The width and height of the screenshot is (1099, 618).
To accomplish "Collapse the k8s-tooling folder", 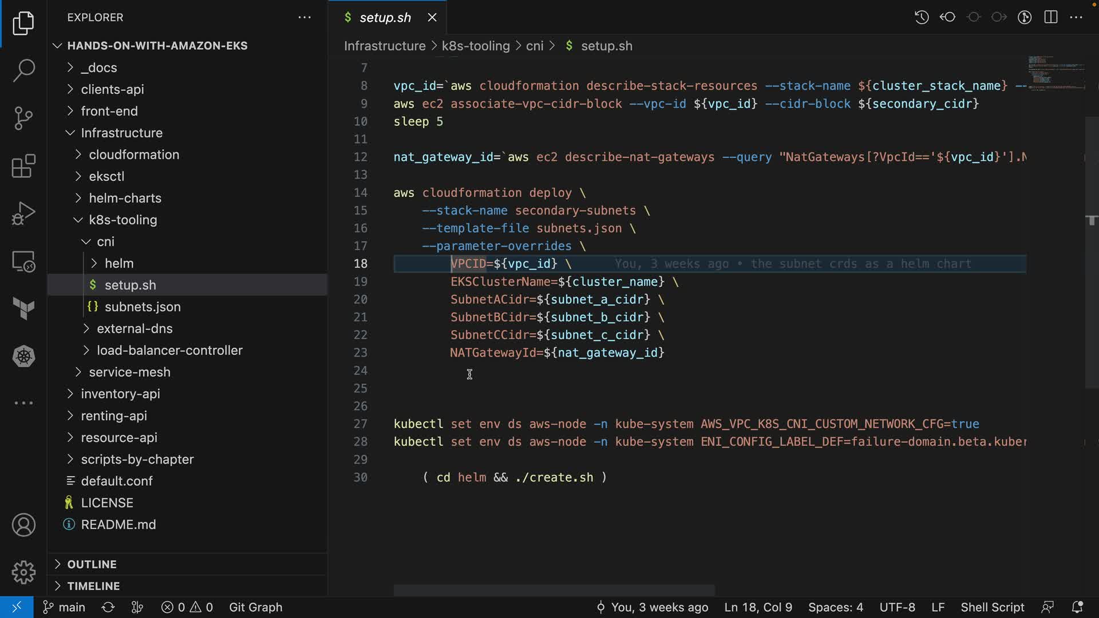I will (x=122, y=220).
